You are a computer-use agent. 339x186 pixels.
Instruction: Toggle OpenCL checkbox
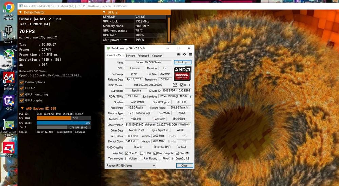click(x=127, y=153)
